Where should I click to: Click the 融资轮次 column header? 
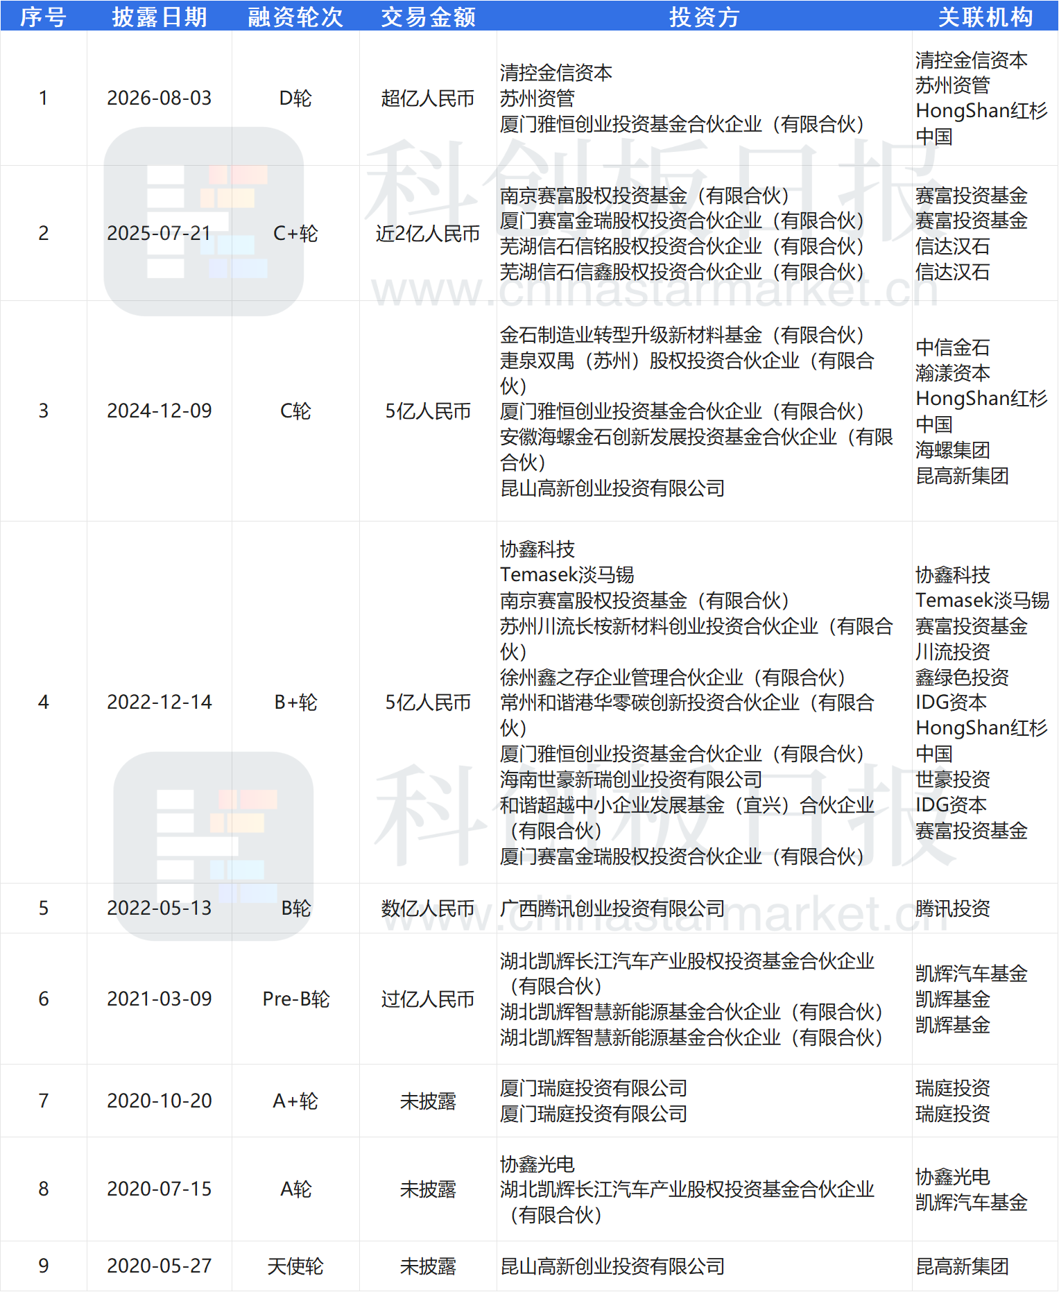coord(295,17)
